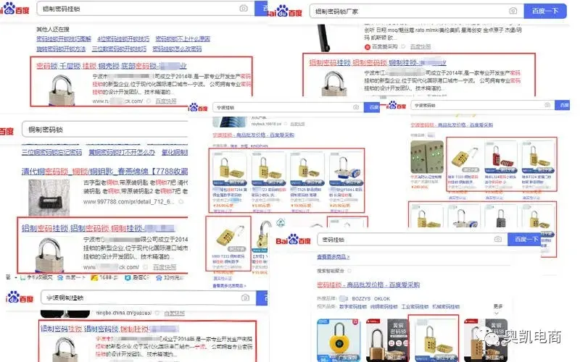Screen dimensions: 580x362
Task: Open highlighted result title in 铝制密码锁厂家 panel
Action: [x=378, y=62]
